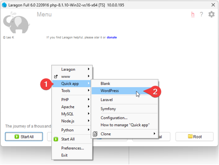
Task: Click the Root folder button
Action: click(194, 137)
